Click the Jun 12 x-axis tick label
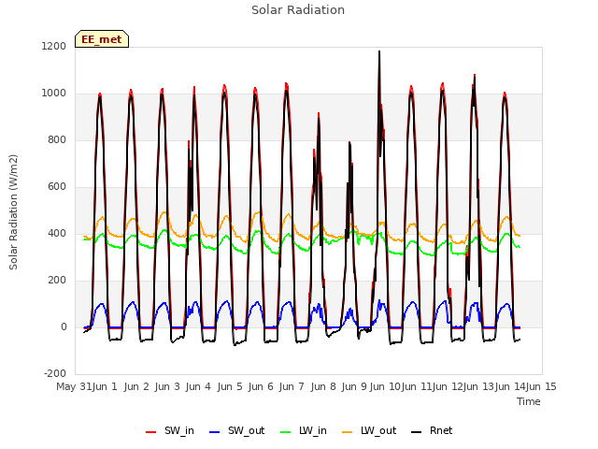Viewport: 598px width, 449px height. pos(448,386)
